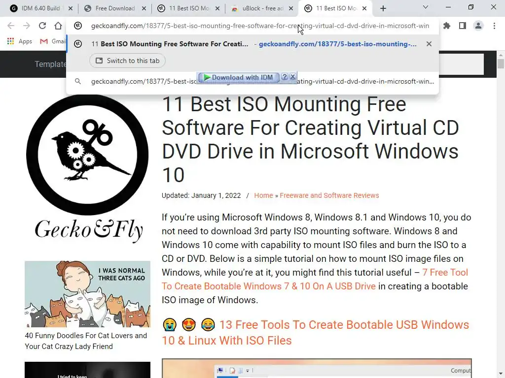Follow the Home breadcrumb link
This screenshot has width=505, height=378.
[263, 195]
